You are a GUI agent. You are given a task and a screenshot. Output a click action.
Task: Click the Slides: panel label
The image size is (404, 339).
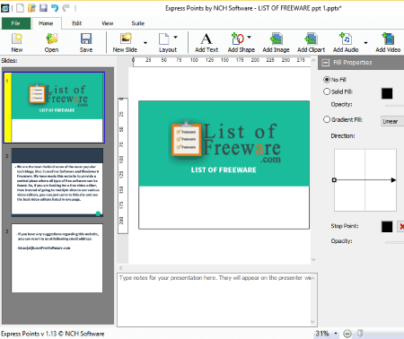tap(9, 61)
